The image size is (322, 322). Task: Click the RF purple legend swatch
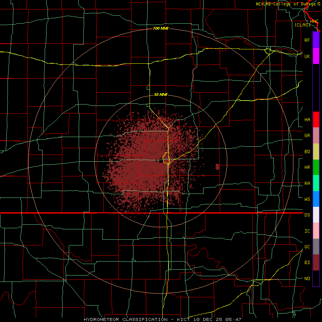coord(316,40)
